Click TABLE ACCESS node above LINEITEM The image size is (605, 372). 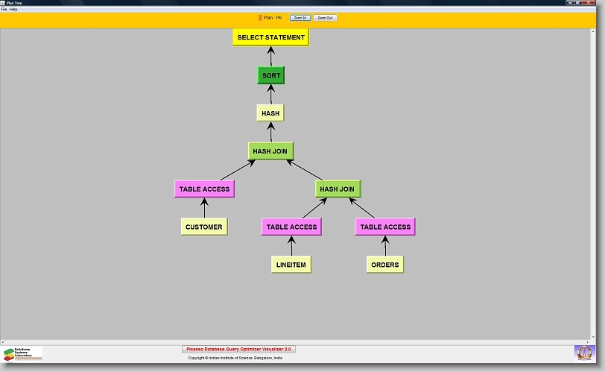(x=291, y=227)
